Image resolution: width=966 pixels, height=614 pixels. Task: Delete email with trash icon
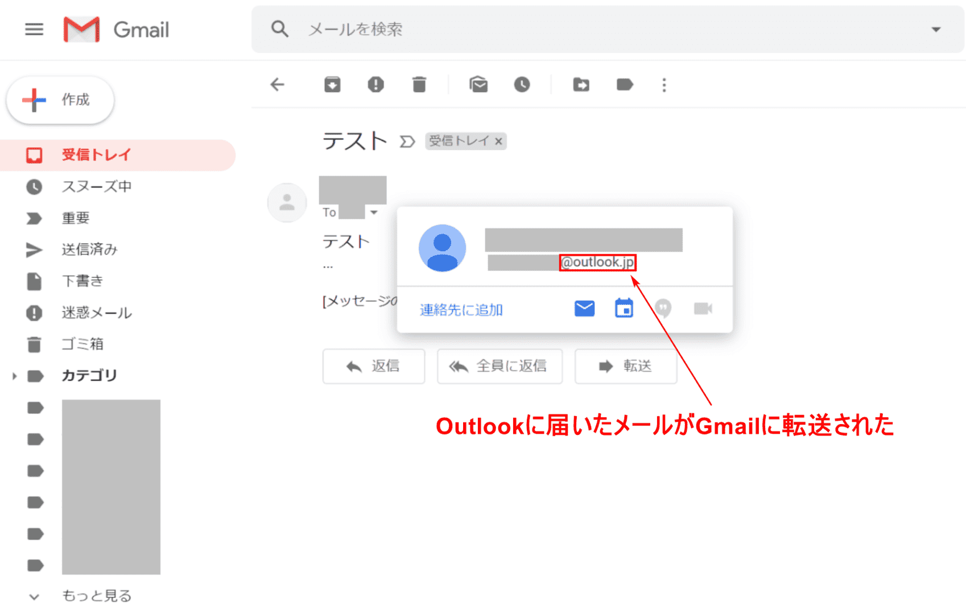[x=419, y=85]
